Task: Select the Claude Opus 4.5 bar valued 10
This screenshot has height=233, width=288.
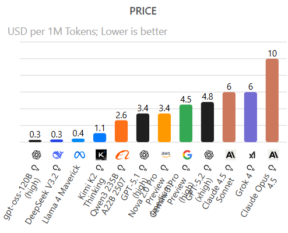Action: [272, 100]
